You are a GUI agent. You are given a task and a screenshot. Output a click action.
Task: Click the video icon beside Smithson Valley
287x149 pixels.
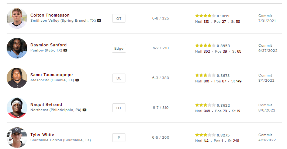coord(99,21)
